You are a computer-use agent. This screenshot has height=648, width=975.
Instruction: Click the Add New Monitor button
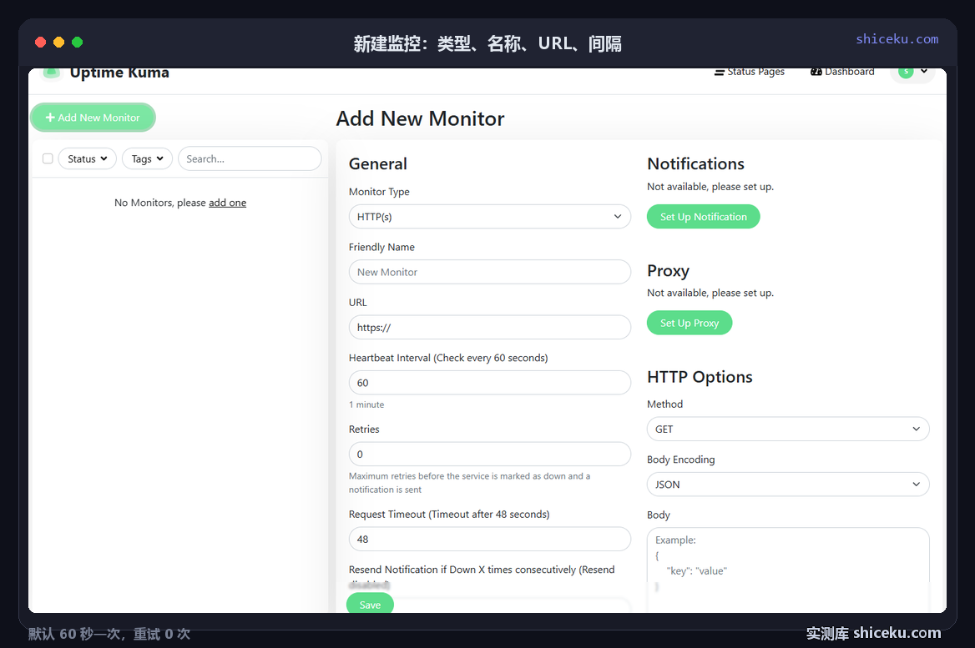pyautogui.click(x=93, y=118)
